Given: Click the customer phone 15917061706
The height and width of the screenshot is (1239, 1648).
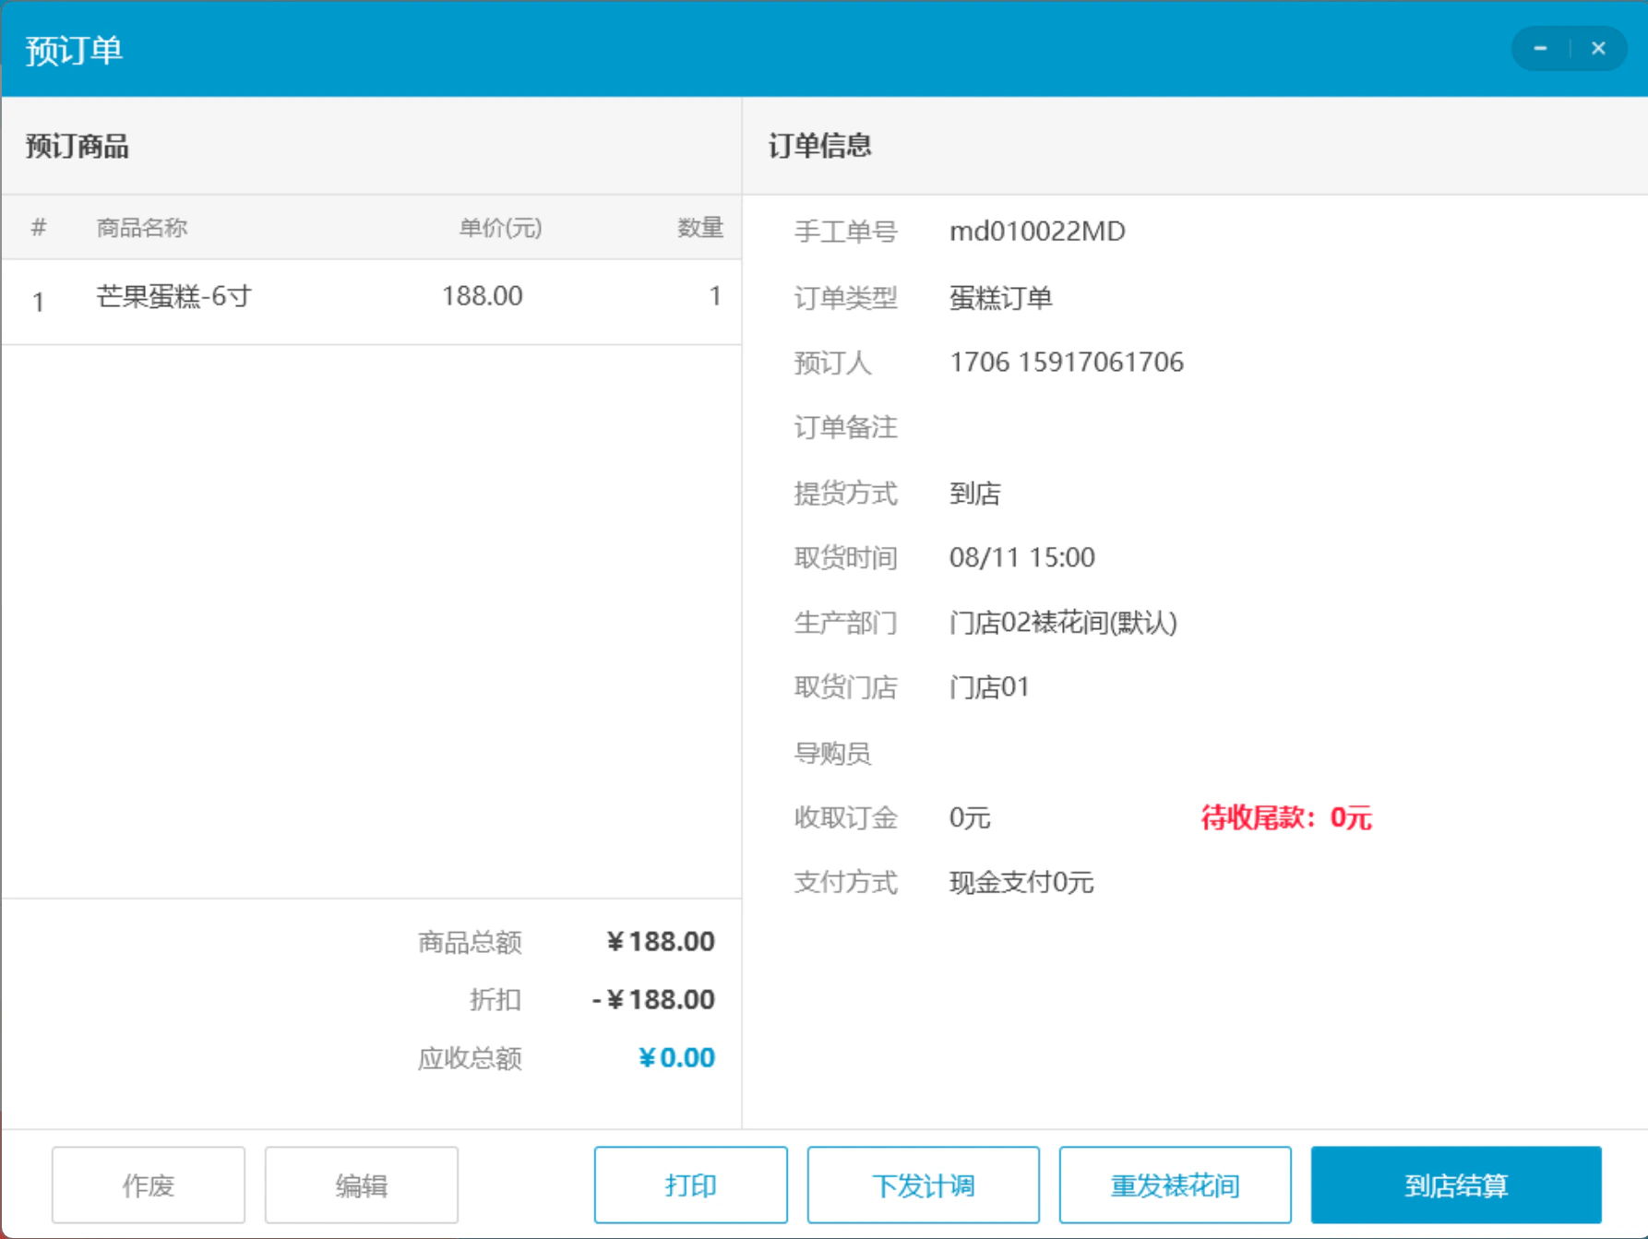Looking at the screenshot, I should pos(1101,362).
